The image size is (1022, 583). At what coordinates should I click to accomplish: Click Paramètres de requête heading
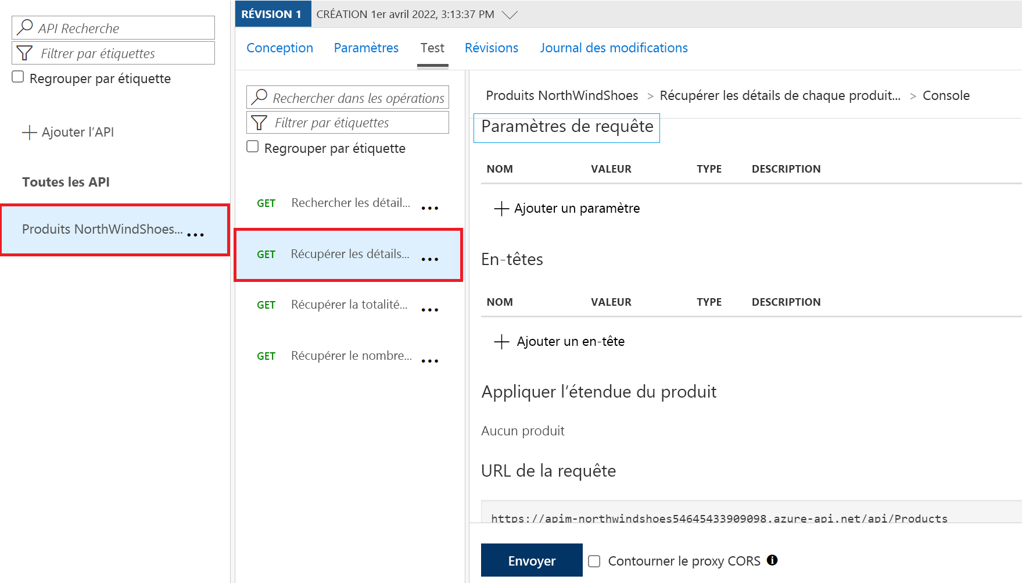[x=567, y=127]
